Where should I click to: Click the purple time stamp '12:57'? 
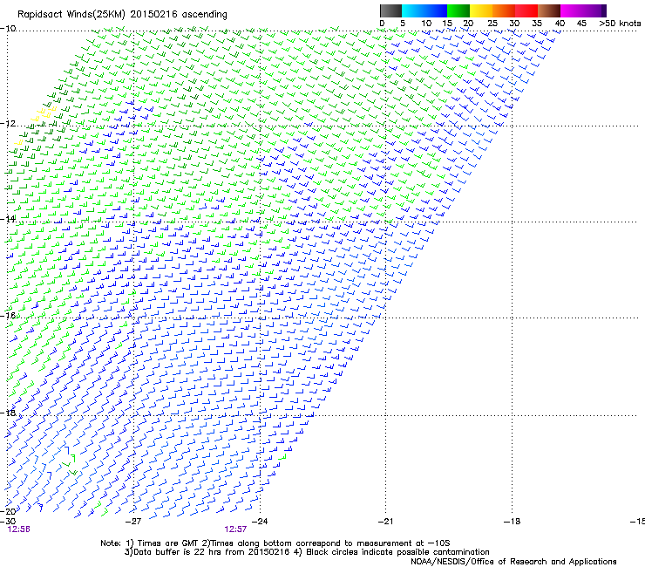(x=235, y=529)
